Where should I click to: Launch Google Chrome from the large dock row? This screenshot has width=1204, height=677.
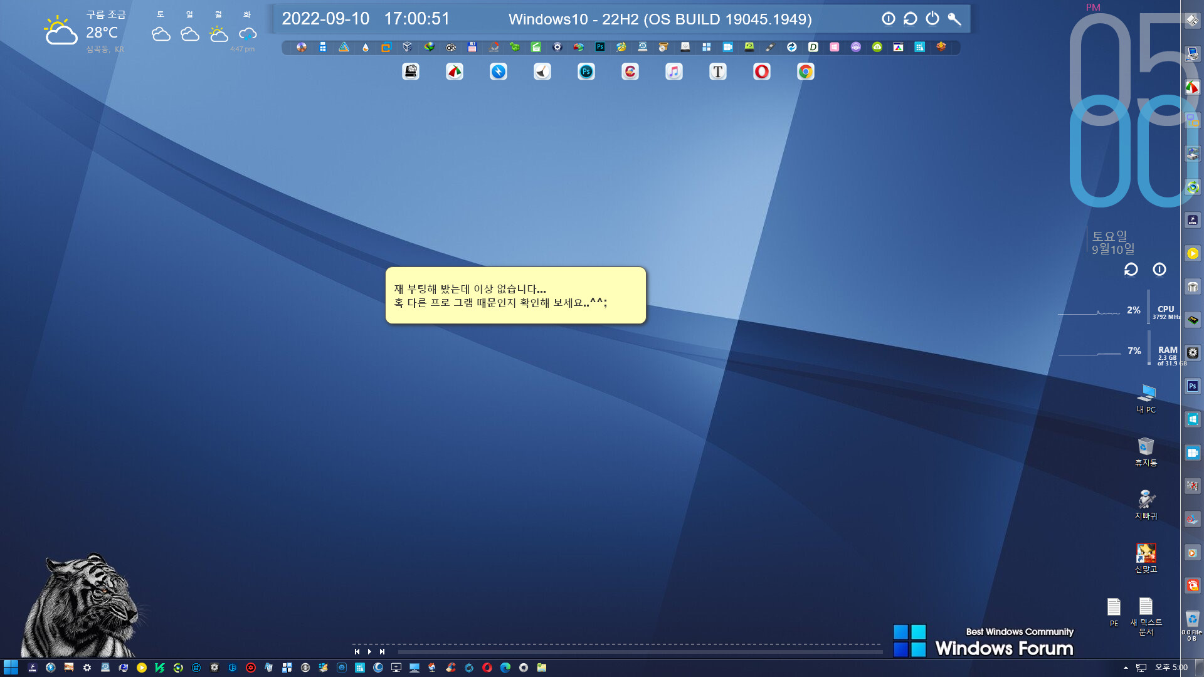(x=806, y=72)
